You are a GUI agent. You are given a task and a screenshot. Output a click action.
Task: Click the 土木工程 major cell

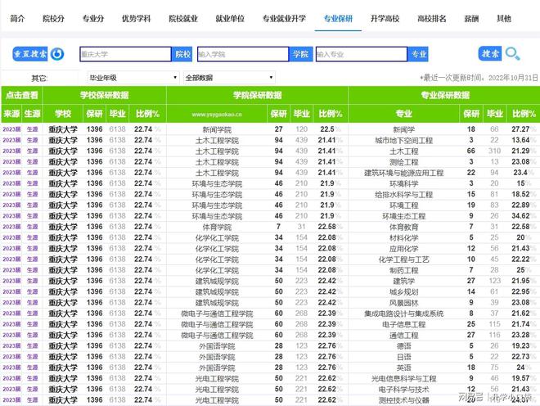(x=403, y=151)
